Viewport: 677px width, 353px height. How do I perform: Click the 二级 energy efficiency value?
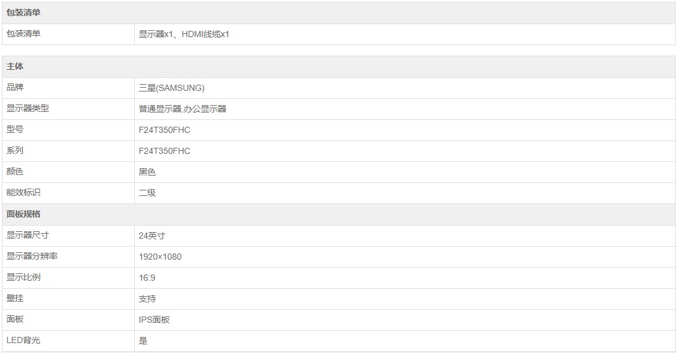(147, 193)
